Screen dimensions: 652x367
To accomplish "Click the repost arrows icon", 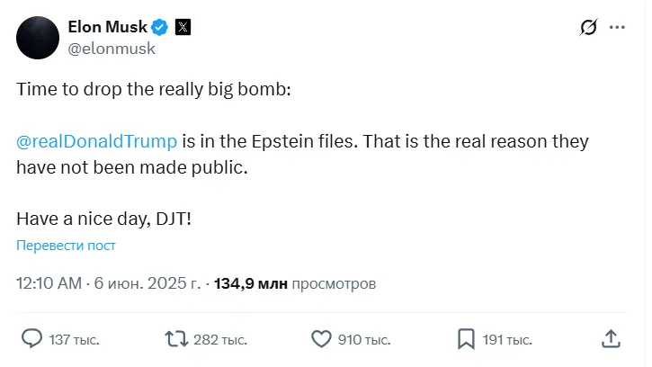I will click(x=177, y=339).
